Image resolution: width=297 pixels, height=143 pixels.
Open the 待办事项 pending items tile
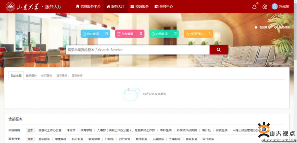(95, 34)
